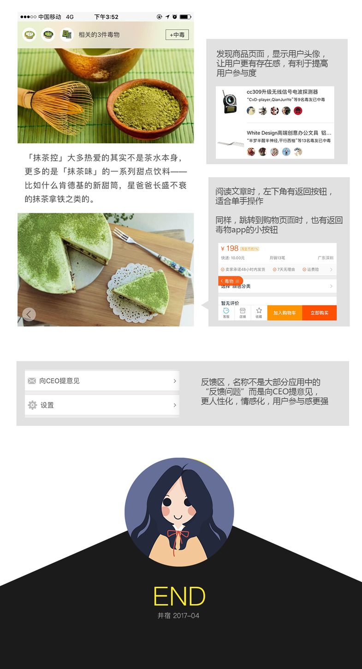The width and height of the screenshot is (362, 669).
Task: Expand the 向CEO提意见 row chevron
Action: [175, 381]
